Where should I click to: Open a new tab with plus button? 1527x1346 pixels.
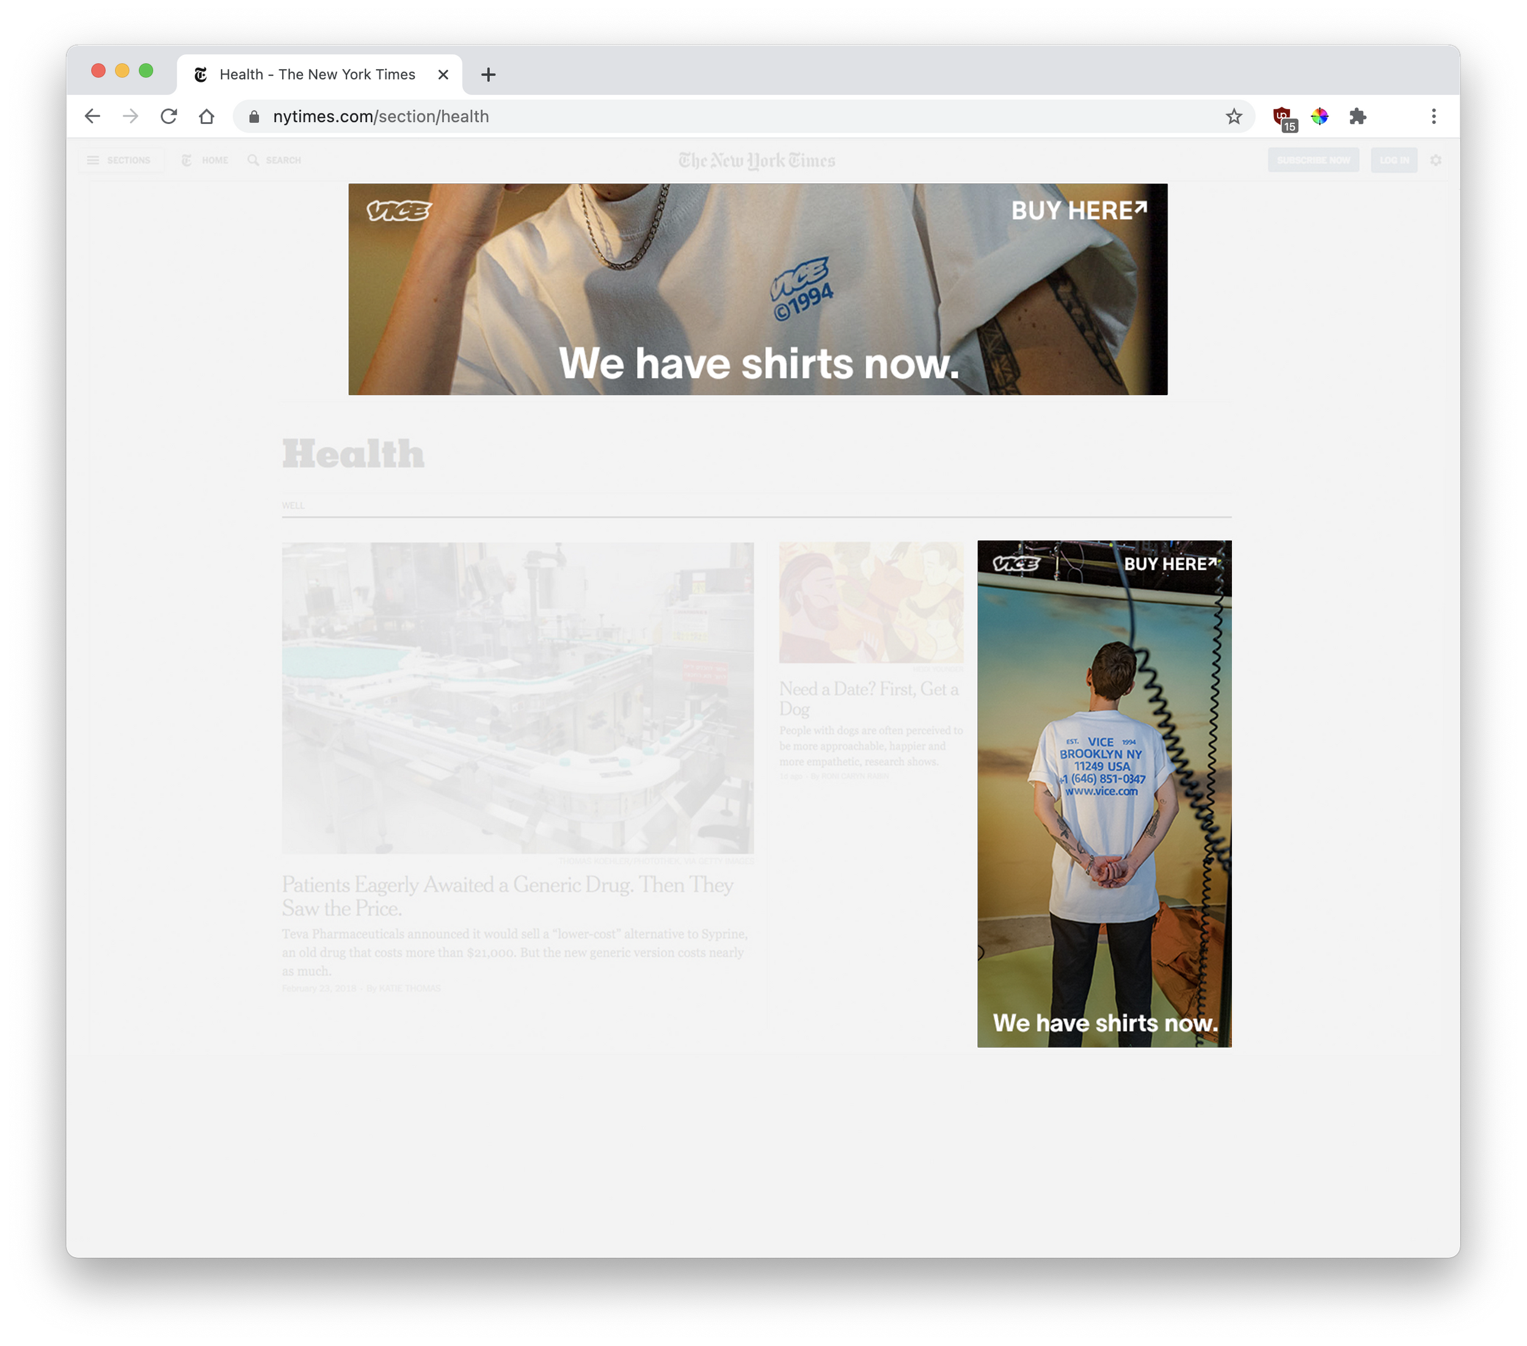tap(488, 75)
